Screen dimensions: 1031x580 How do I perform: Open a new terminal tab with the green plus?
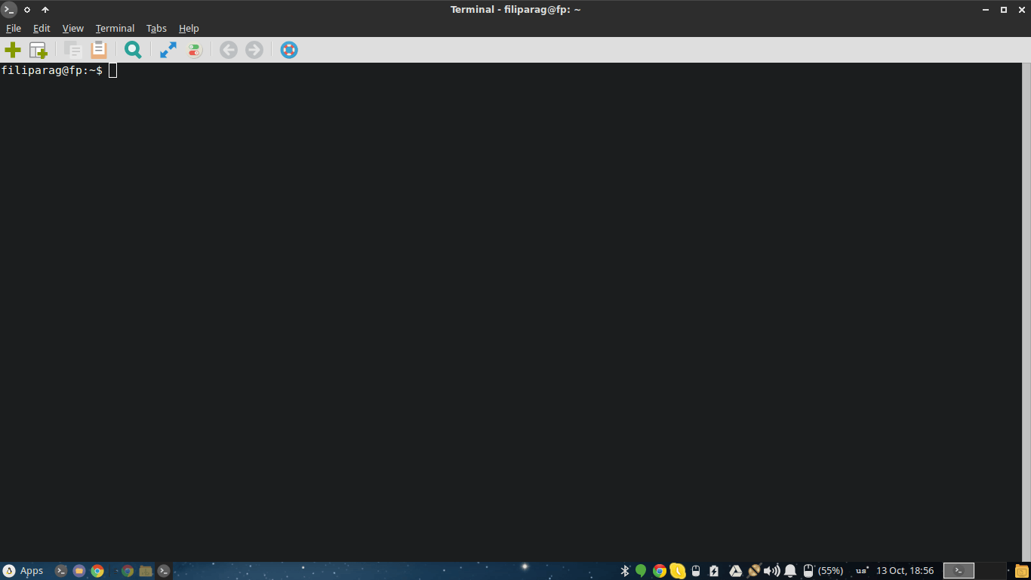coord(13,50)
